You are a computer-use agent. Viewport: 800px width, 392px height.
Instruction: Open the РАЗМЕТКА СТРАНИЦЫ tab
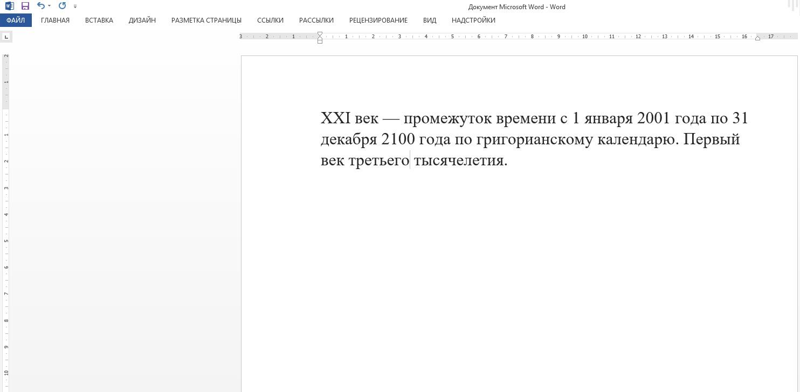pyautogui.click(x=206, y=20)
